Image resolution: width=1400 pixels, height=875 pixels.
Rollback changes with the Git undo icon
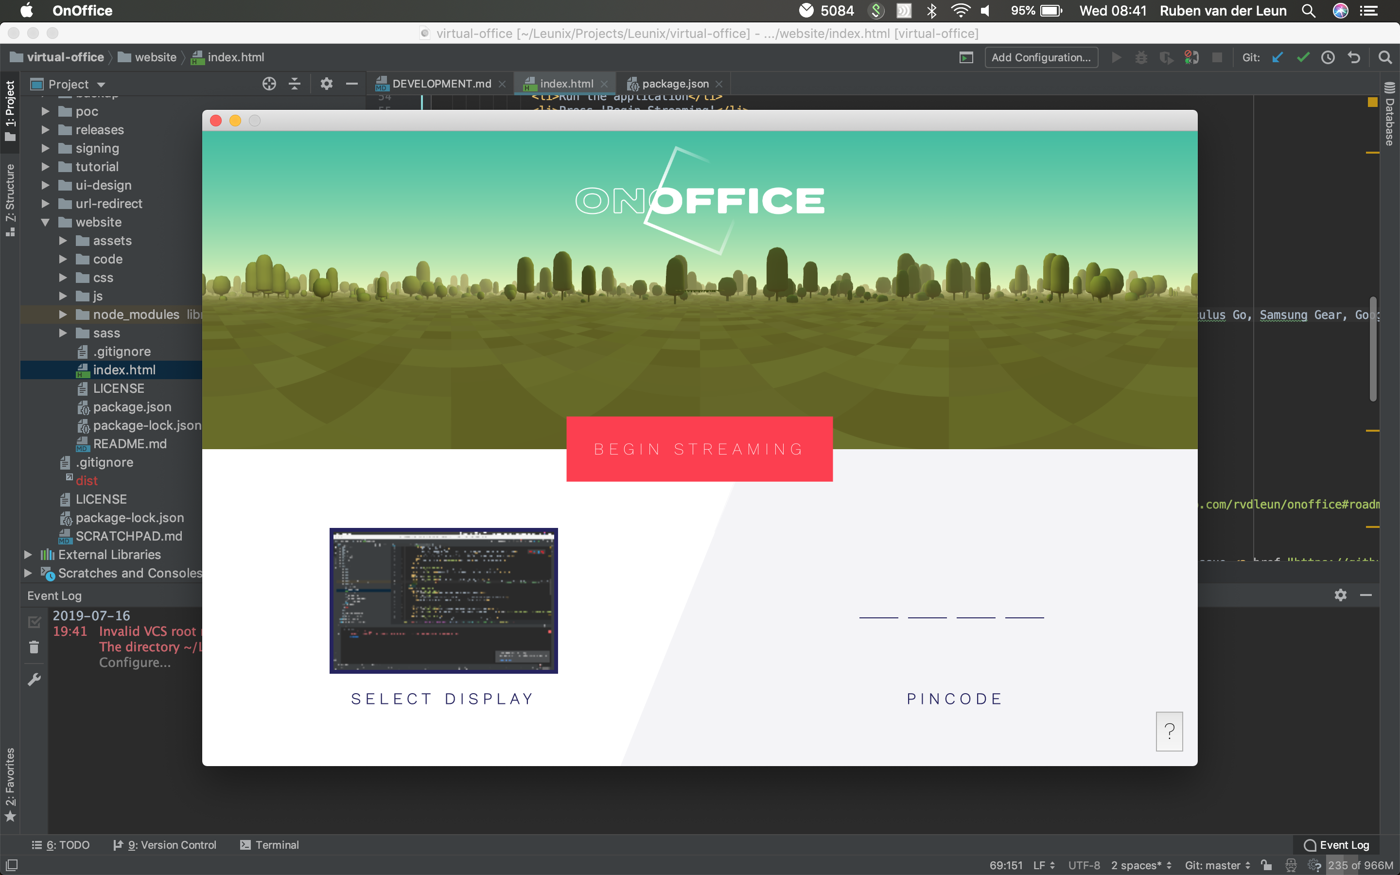(x=1354, y=57)
